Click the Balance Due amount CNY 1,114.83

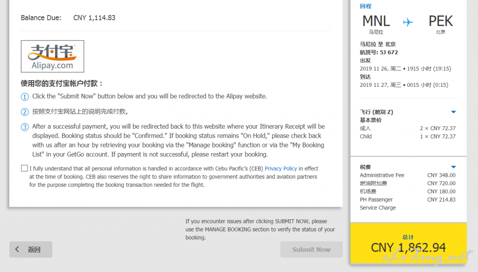pos(94,18)
